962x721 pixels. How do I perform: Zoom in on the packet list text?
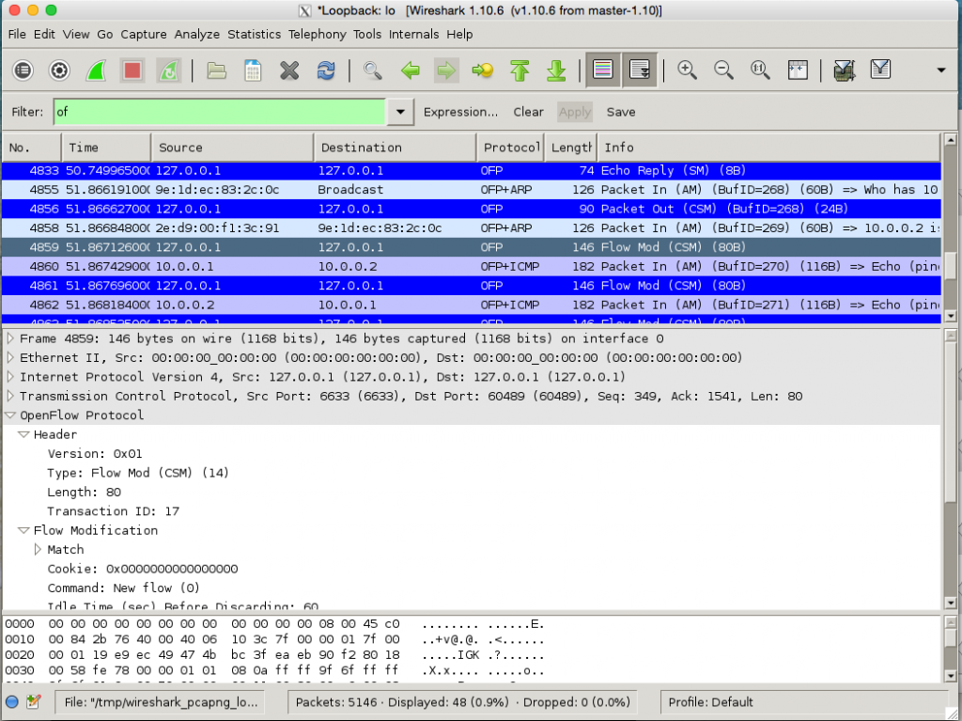pos(687,70)
